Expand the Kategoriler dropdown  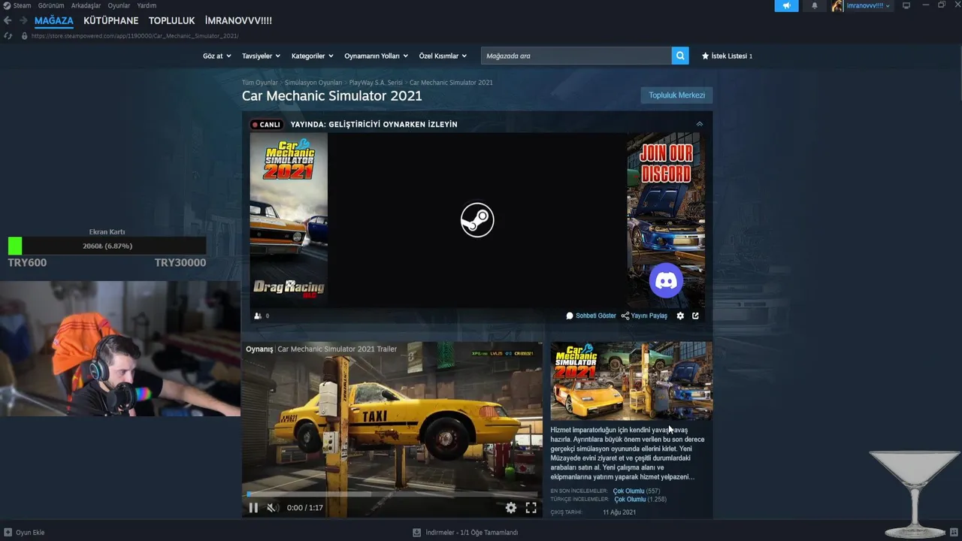click(312, 56)
